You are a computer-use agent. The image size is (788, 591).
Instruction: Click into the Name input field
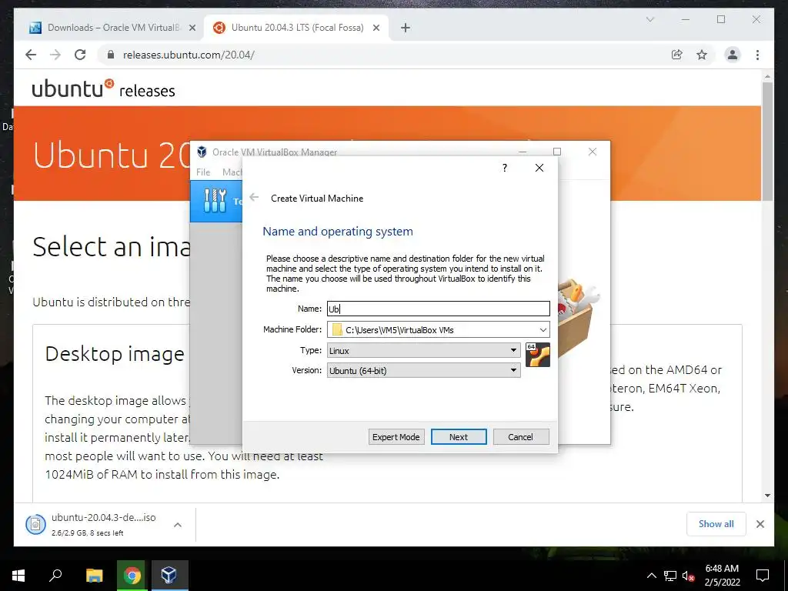tap(438, 309)
